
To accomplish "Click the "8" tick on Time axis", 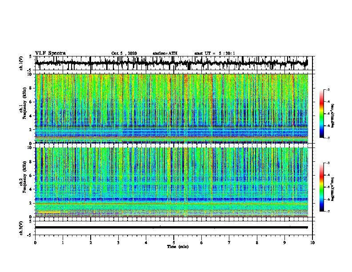I will point(257,243).
